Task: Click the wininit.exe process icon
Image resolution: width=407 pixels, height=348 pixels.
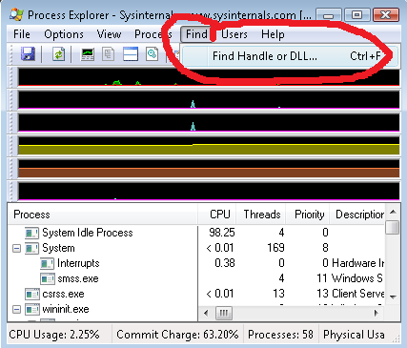Action: [x=32, y=309]
